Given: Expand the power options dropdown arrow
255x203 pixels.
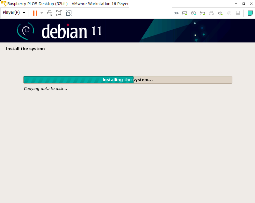Looking at the screenshot, I should (42, 13).
